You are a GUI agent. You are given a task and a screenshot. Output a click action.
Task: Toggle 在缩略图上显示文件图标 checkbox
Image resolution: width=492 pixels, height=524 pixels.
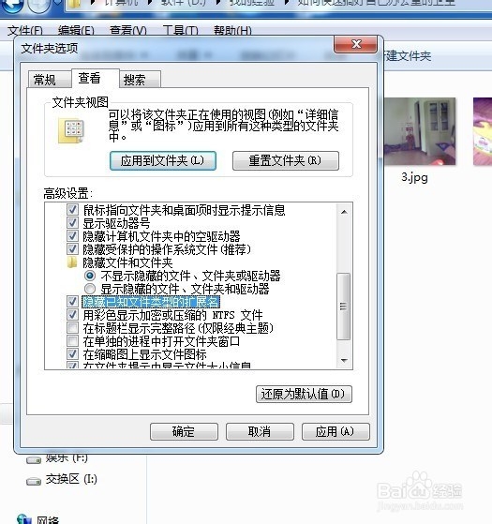tap(72, 354)
